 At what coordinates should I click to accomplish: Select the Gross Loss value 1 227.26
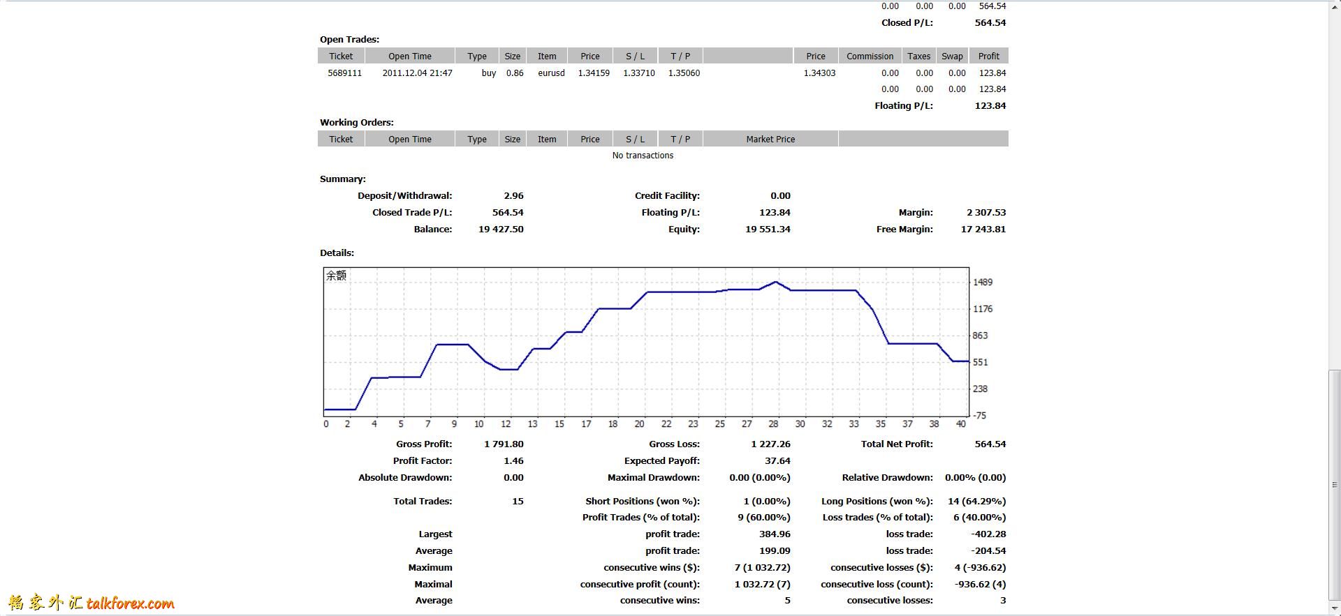tap(770, 444)
